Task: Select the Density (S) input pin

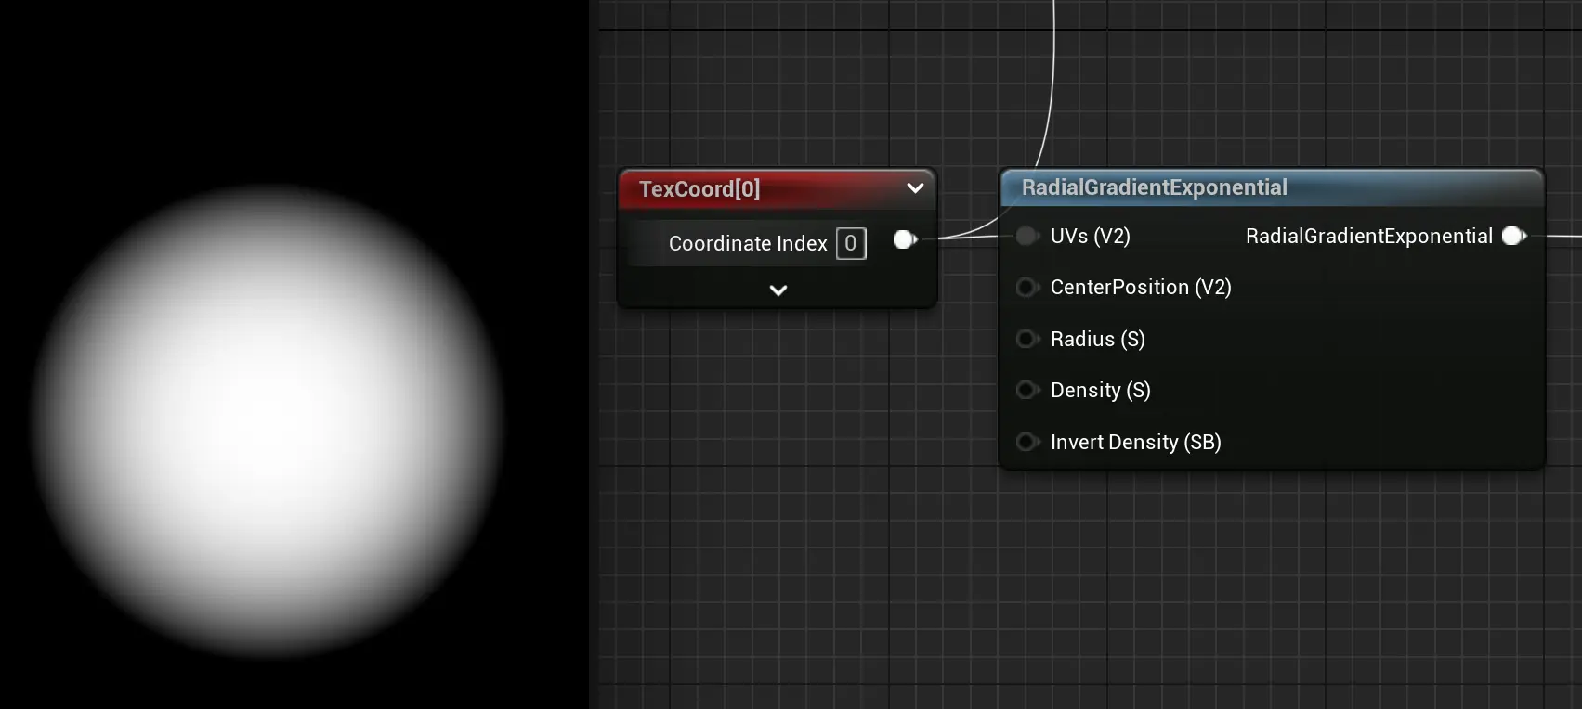Action: click(1026, 391)
